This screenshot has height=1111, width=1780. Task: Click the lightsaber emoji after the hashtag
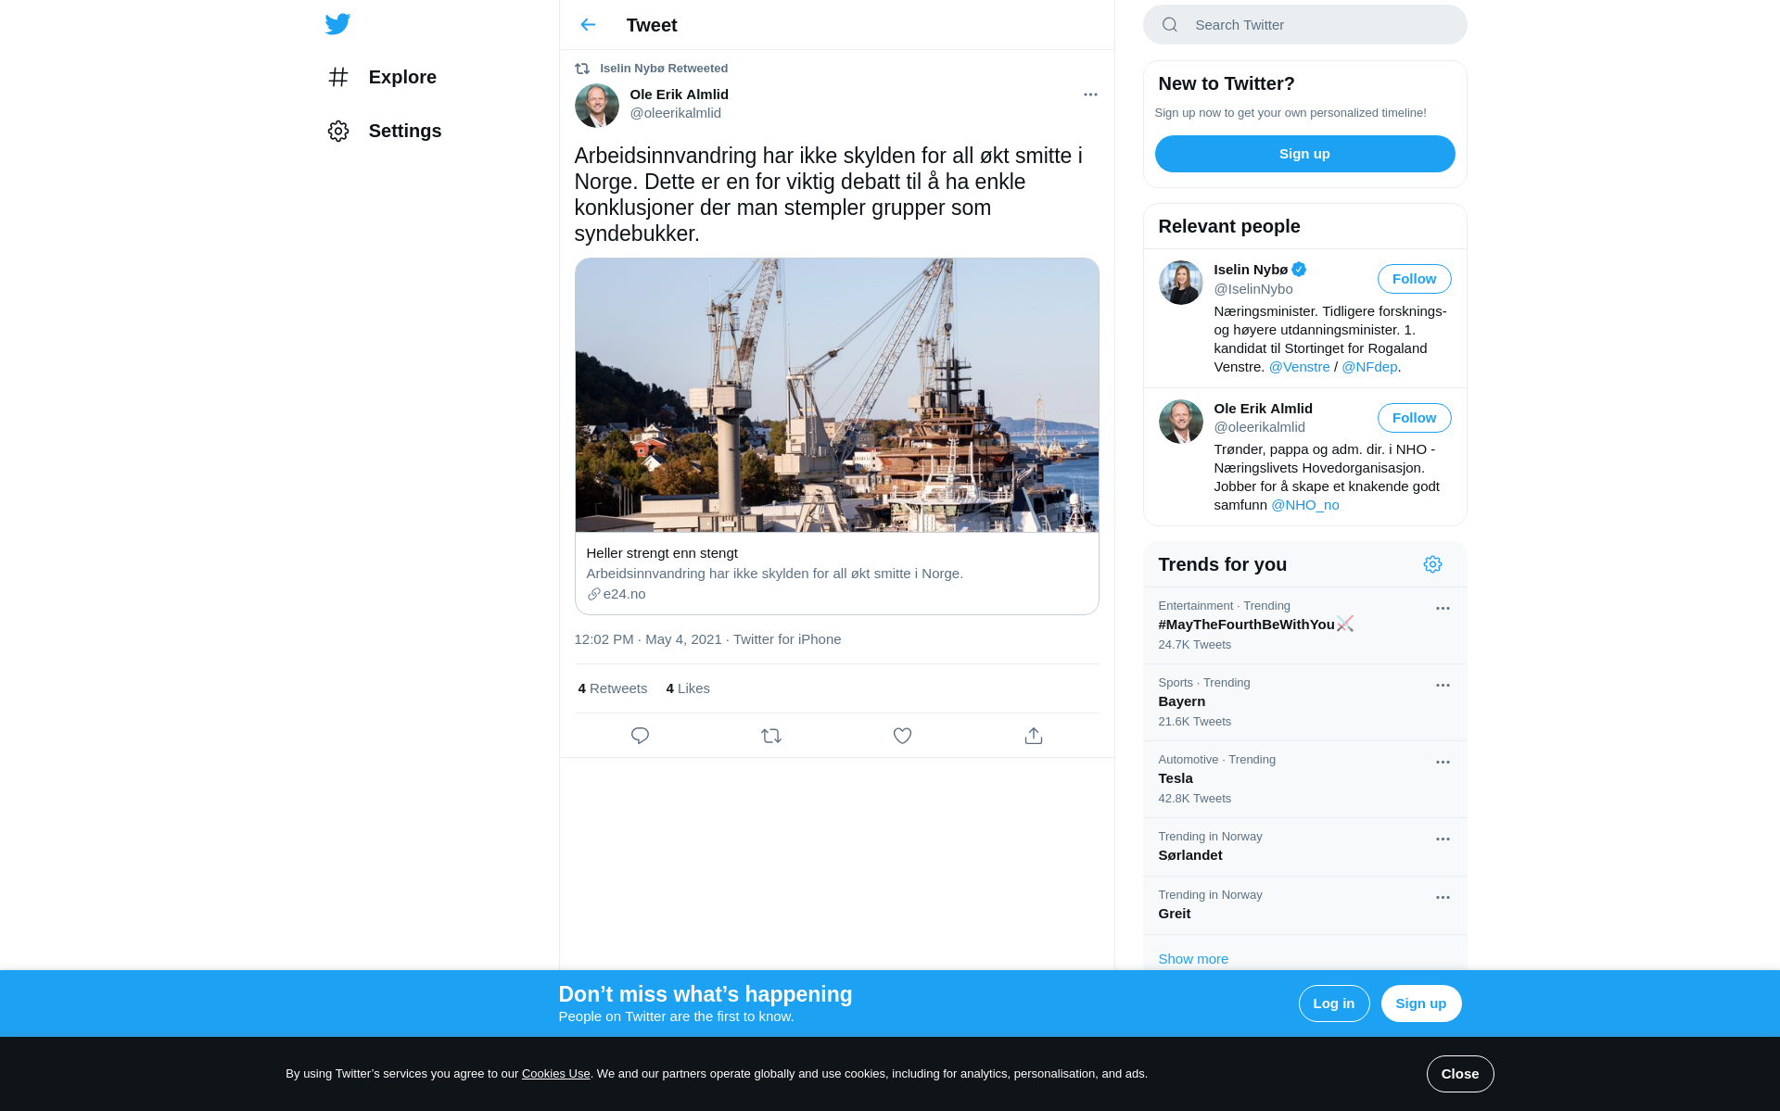point(1345,624)
